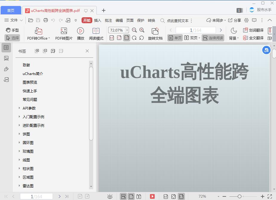Click zoom slider plus button

point(263,196)
